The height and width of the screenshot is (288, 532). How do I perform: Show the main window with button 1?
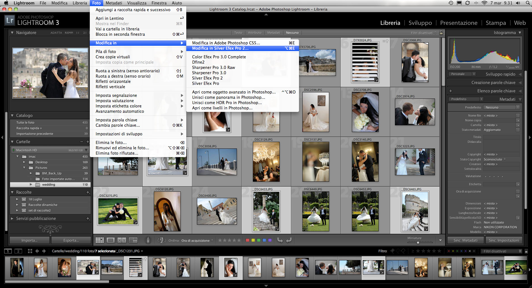8,251
